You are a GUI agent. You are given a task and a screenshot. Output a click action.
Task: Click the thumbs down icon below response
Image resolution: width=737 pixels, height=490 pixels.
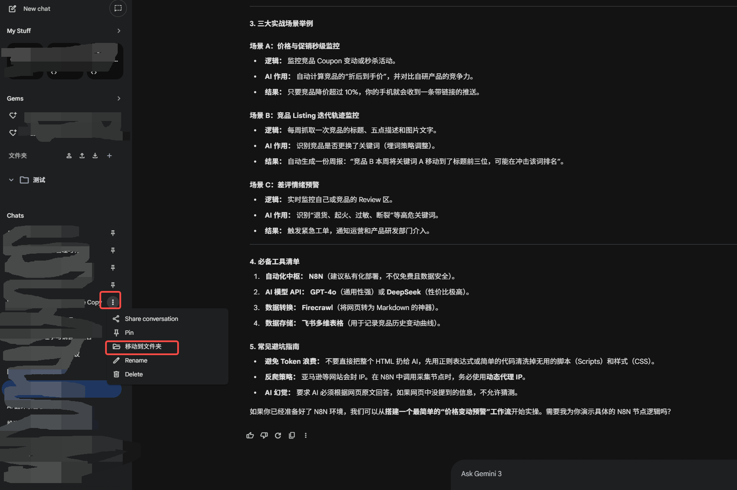click(x=264, y=435)
